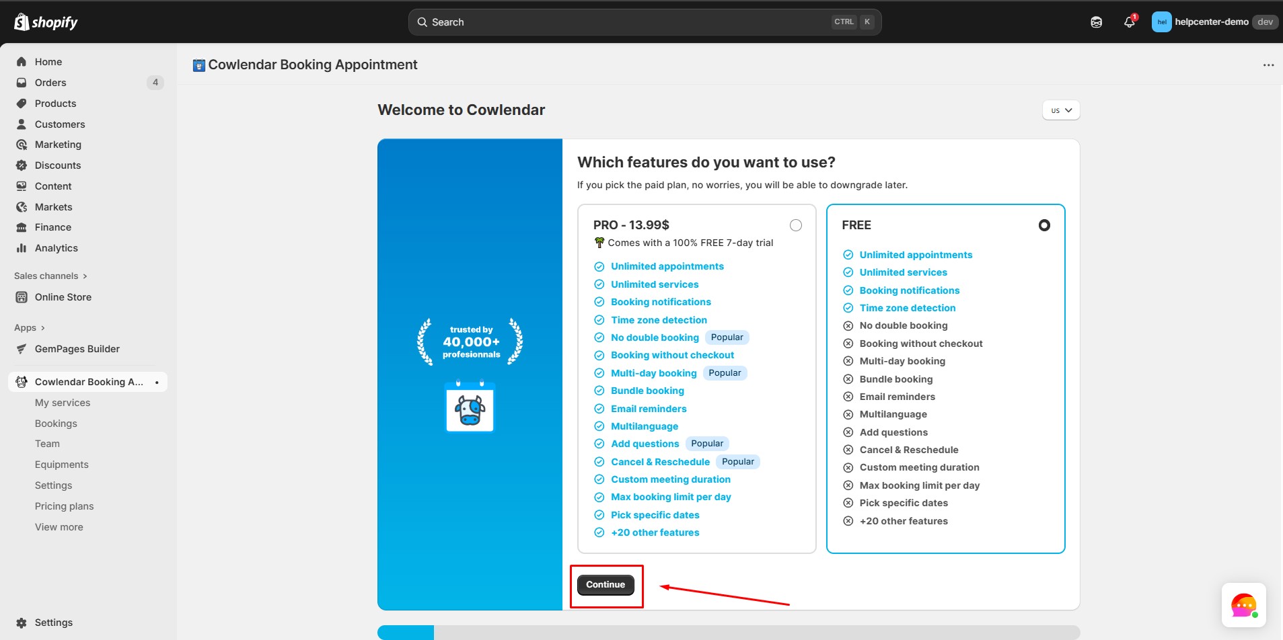Click the Cowlendar app icon in page header
Screen dimensions: 1283x640
[199, 65]
